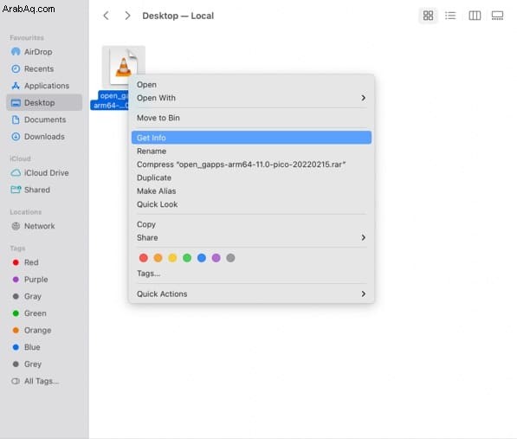Go forward with the right chevron button
Screen dimensions: 517x439
(127, 16)
